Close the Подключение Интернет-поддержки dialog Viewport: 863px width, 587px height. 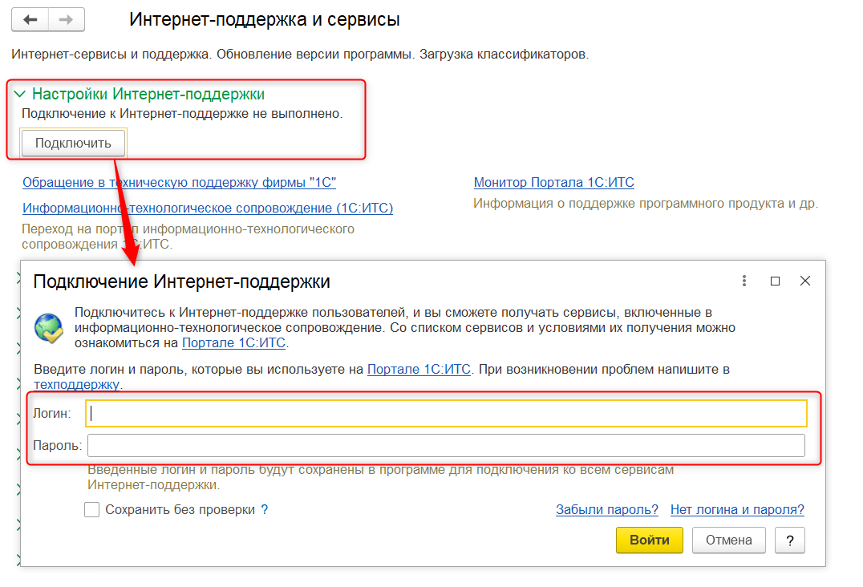[804, 281]
